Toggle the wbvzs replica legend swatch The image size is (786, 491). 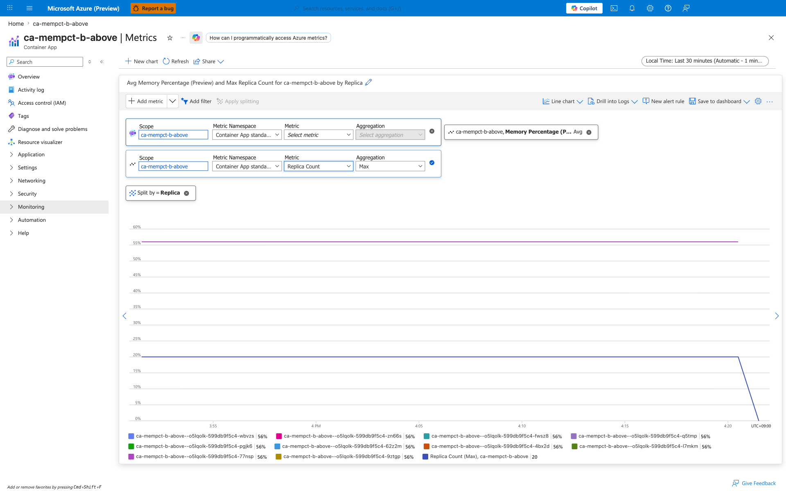point(131,436)
